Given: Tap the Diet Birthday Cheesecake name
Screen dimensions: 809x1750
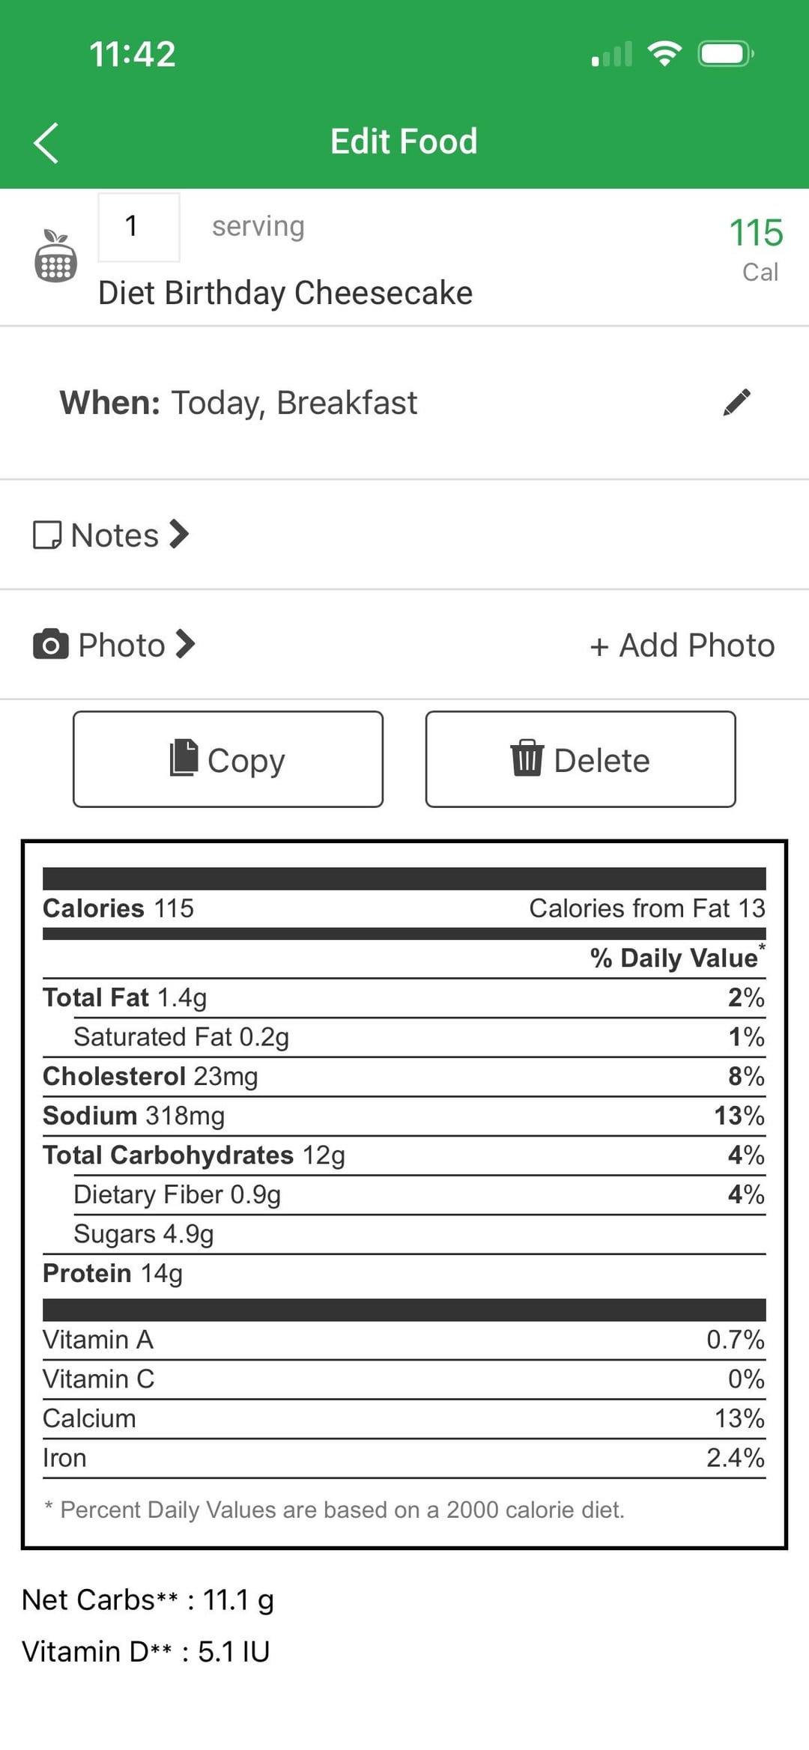Looking at the screenshot, I should pos(285,293).
